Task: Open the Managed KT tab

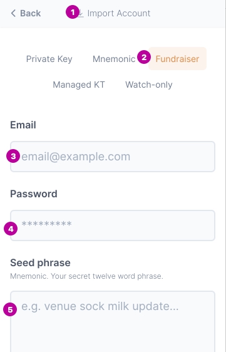Action: pyautogui.click(x=79, y=85)
